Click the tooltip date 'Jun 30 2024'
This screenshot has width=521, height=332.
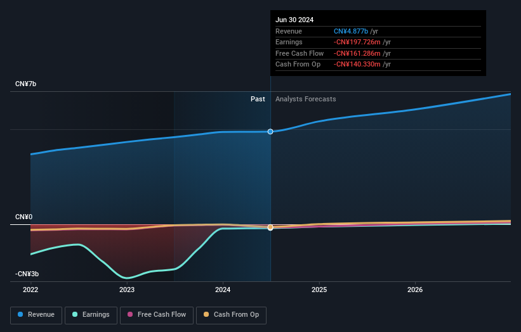tap(294, 20)
